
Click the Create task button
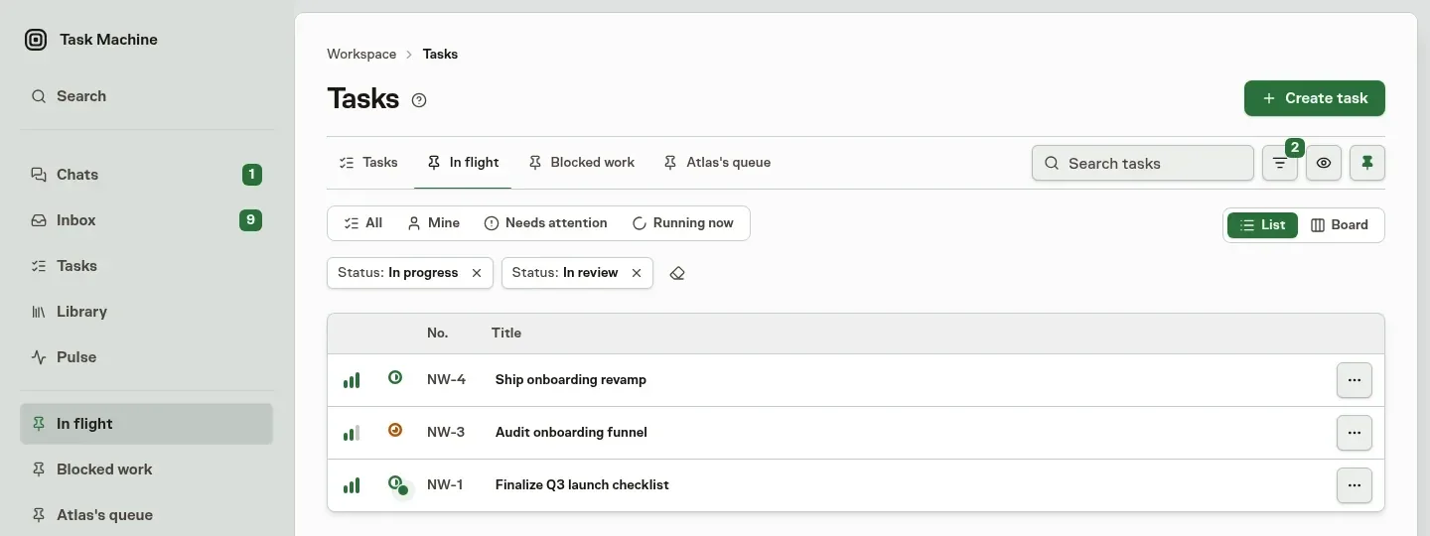click(1315, 98)
